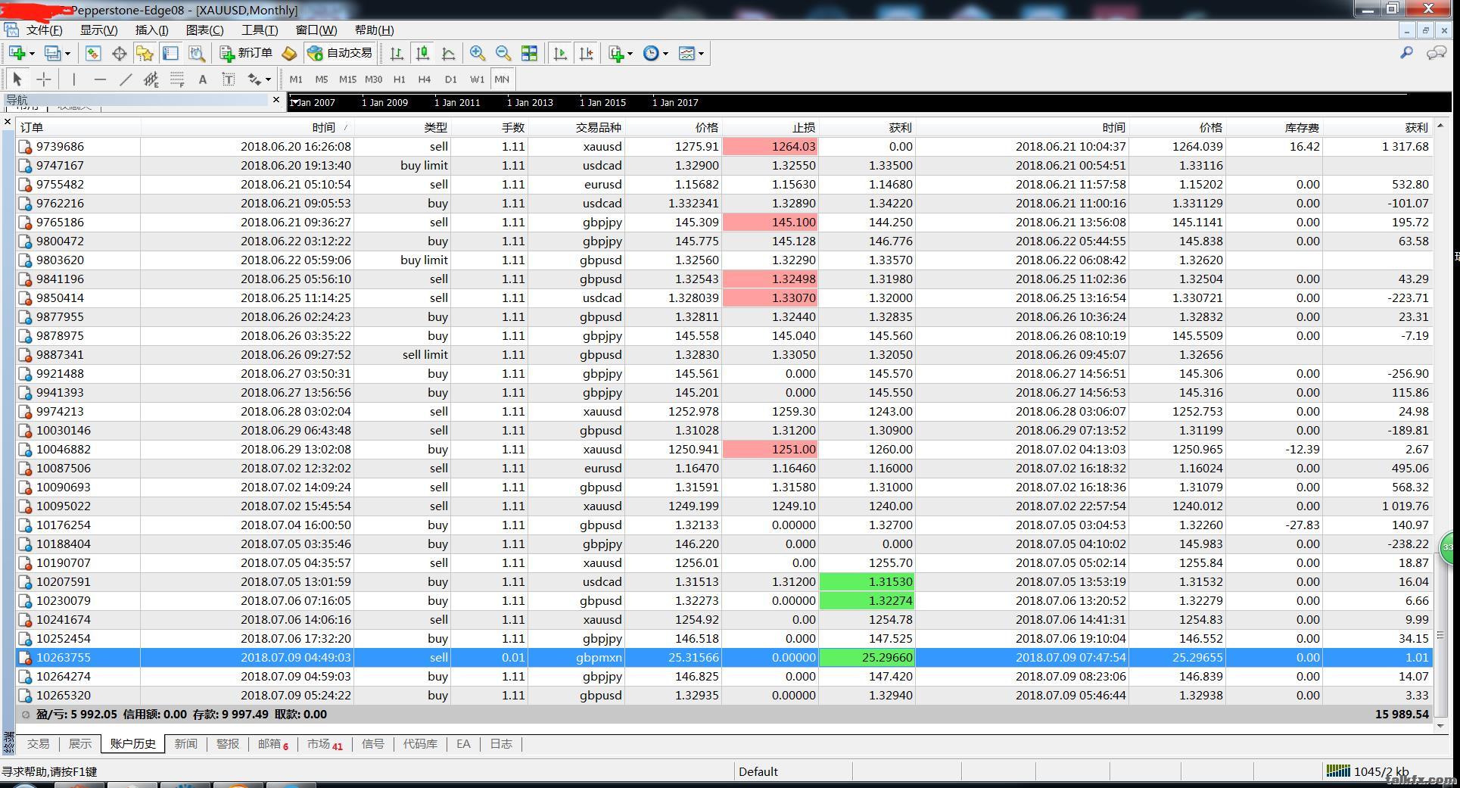
Task: Select the trendline tool
Action: coord(125,79)
